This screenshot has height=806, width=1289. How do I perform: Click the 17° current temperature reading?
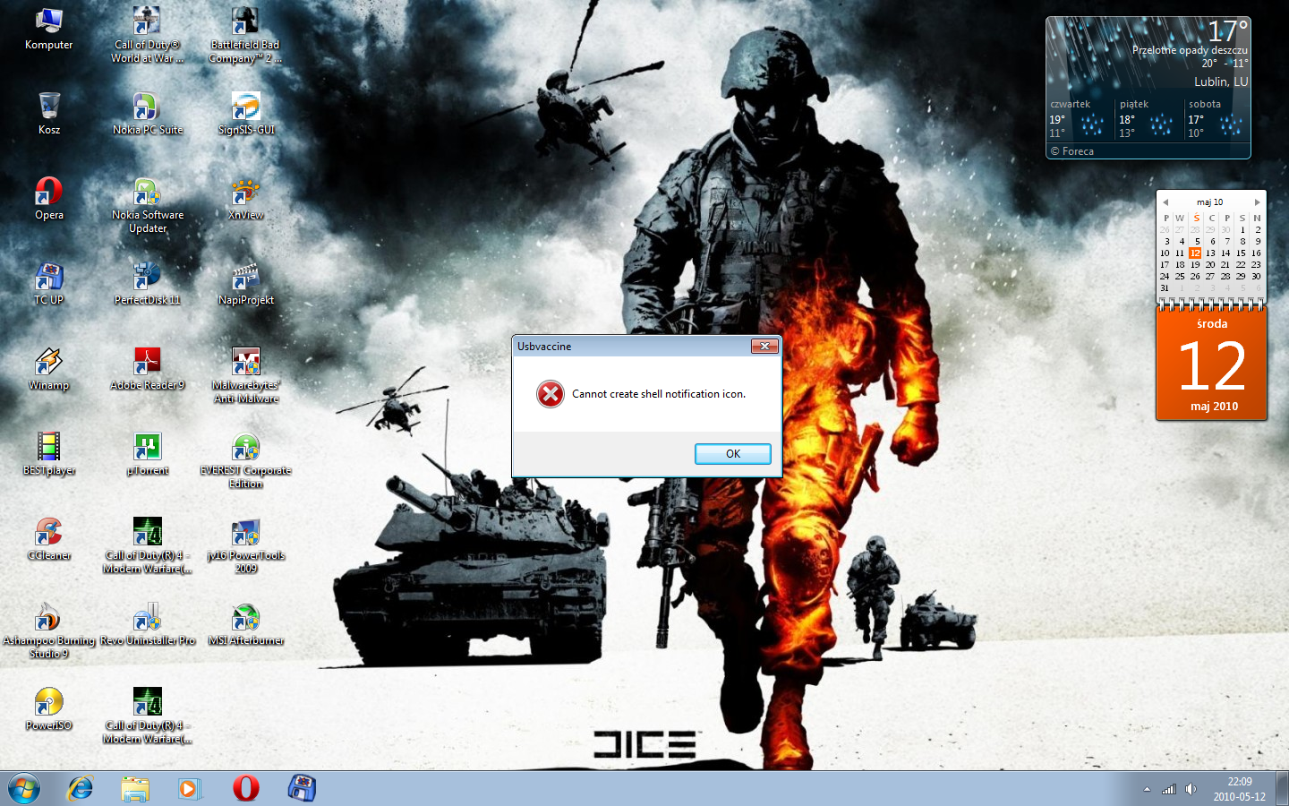coord(1227,31)
